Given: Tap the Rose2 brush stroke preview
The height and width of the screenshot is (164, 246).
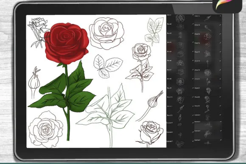Looking at the screenshot, I should (x=180, y=27).
